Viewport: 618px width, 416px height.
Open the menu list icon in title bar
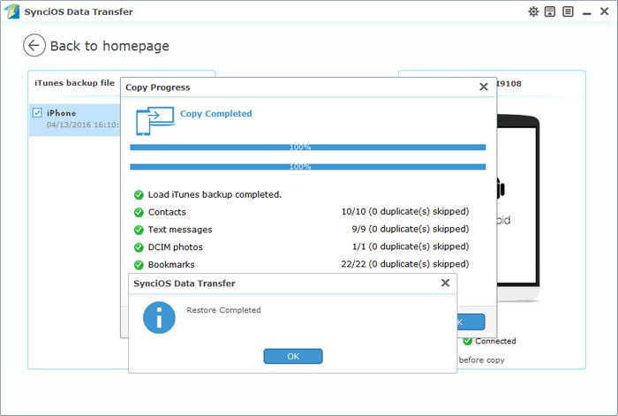click(568, 11)
